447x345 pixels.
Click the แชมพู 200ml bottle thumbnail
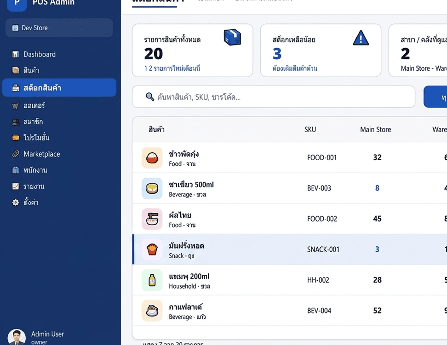coord(152,280)
